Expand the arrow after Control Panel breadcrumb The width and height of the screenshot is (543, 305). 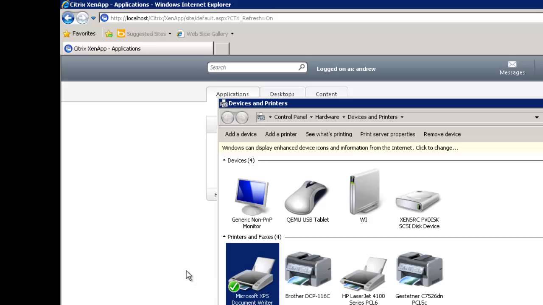tap(311, 117)
